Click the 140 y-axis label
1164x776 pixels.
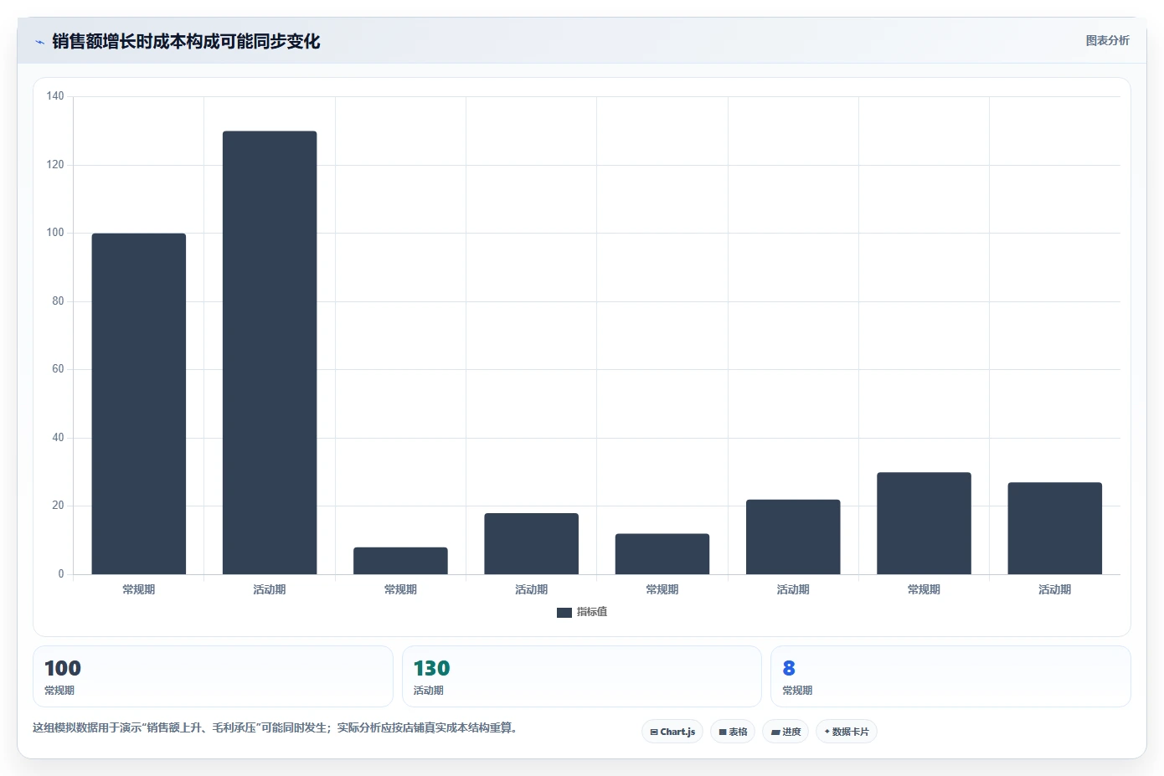click(x=55, y=96)
